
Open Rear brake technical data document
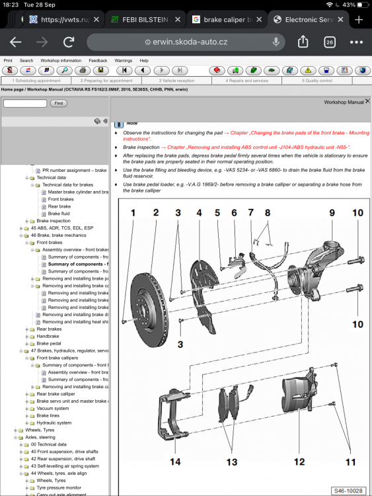pos(59,206)
